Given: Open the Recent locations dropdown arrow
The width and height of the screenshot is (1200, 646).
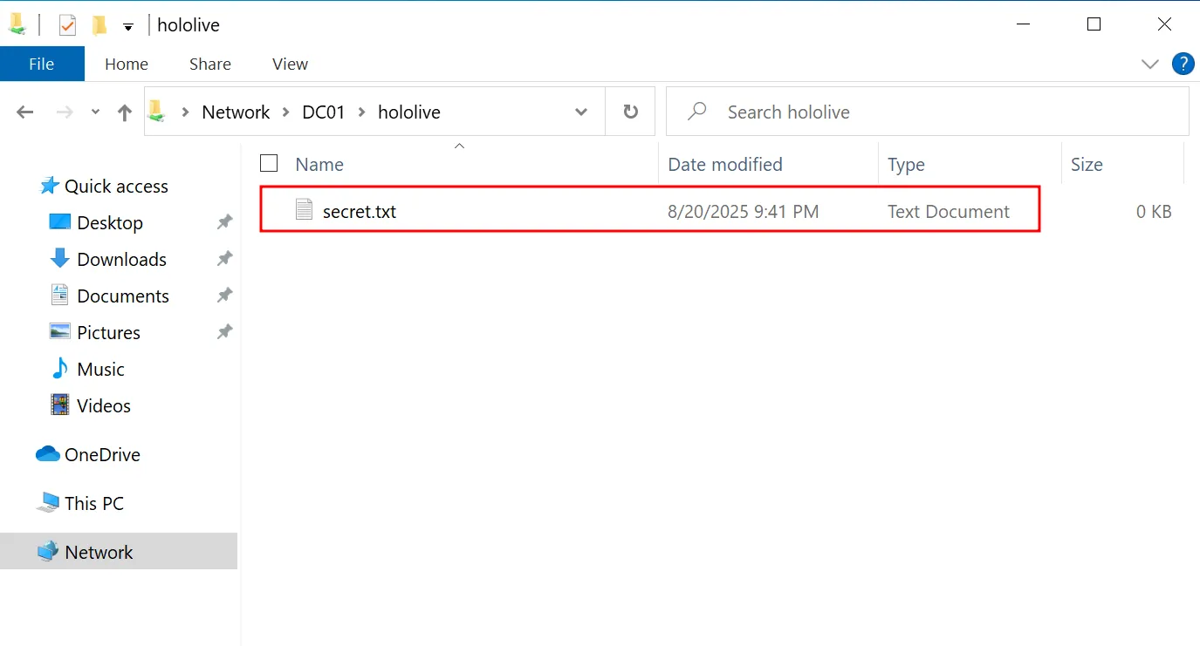Looking at the screenshot, I should (95, 112).
